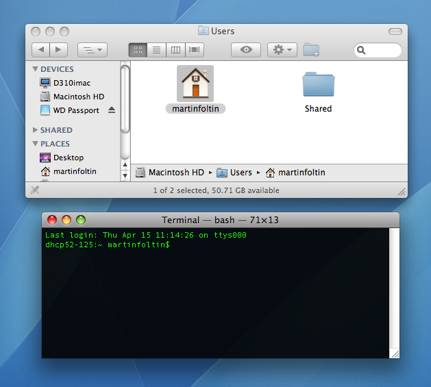The image size is (431, 387).
Task: Click the Terminal window resize grip
Action: point(395,354)
